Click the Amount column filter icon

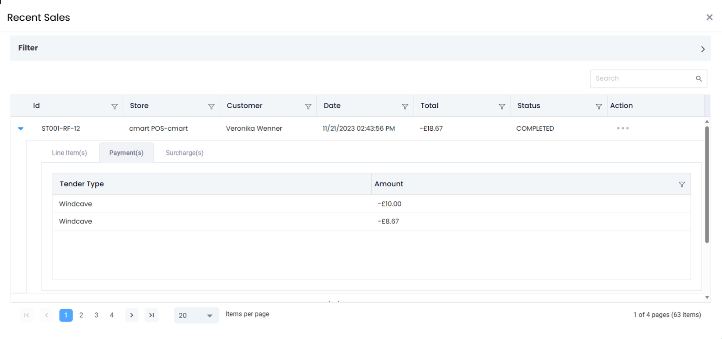[681, 184]
